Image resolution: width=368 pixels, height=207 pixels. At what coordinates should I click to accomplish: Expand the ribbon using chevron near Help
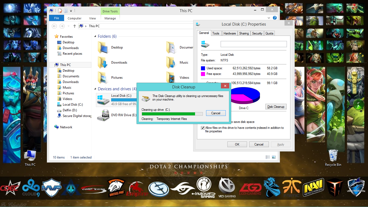coord(269,18)
